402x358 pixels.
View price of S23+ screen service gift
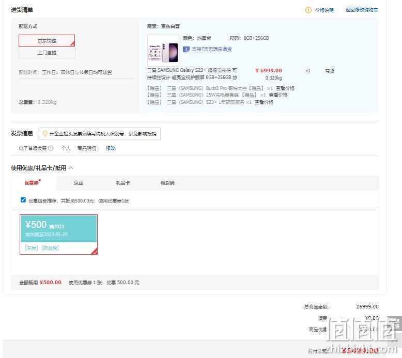(264, 102)
